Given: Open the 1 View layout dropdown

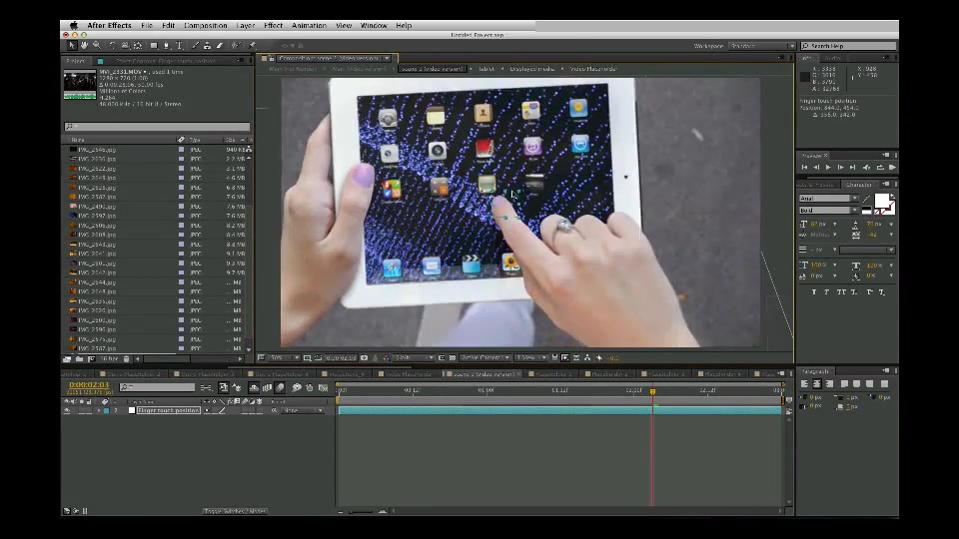Looking at the screenshot, I should 530,358.
